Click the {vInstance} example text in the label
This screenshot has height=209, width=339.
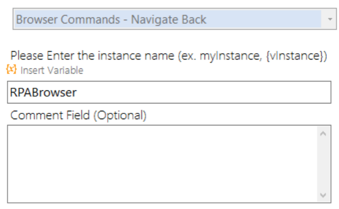295,56
